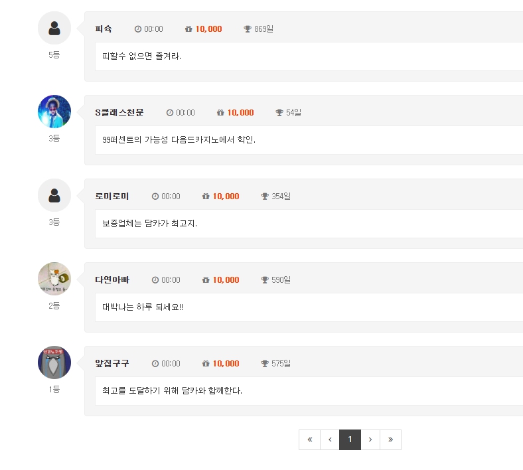Open the username link S클래스천문
523x470 pixels.
coord(119,113)
